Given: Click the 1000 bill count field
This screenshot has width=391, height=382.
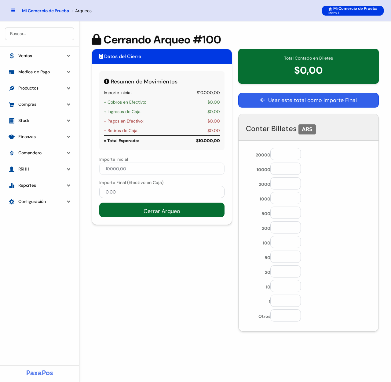Looking at the screenshot, I should (x=286, y=198).
